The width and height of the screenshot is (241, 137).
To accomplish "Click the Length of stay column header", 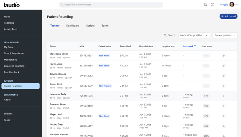I will point(168,46).
